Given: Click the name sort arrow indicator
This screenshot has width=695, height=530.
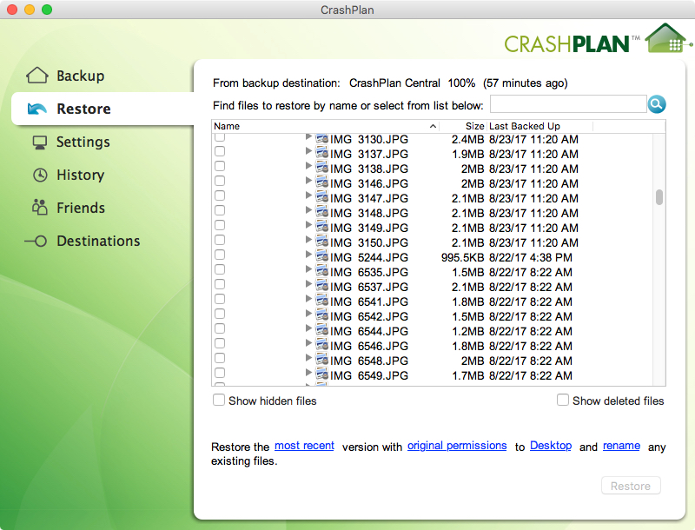Looking at the screenshot, I should click(433, 126).
